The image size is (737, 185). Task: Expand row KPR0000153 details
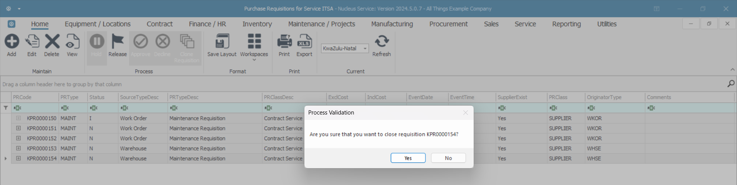tap(18, 148)
